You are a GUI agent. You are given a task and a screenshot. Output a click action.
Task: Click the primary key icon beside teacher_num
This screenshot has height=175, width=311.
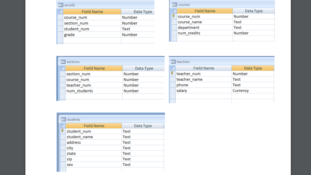click(x=172, y=73)
